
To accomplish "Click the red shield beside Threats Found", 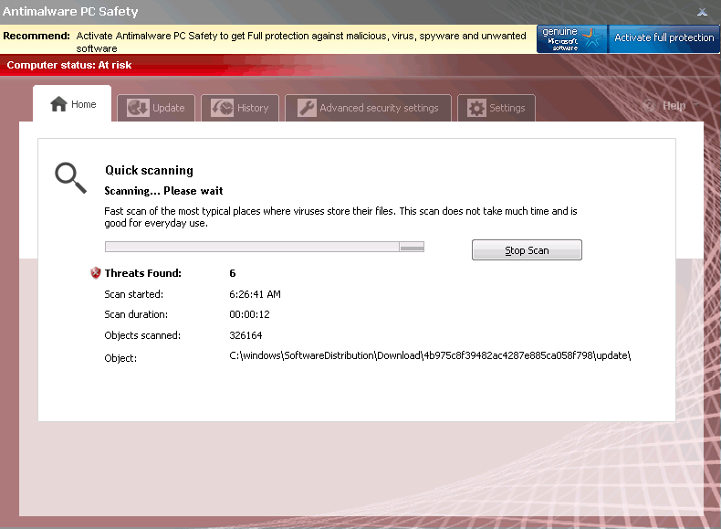I will (x=96, y=273).
